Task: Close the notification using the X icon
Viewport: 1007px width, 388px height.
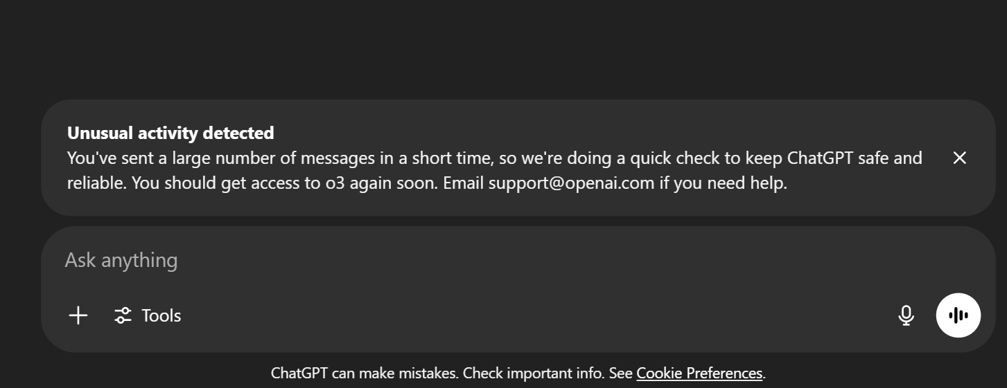Action: (x=959, y=158)
